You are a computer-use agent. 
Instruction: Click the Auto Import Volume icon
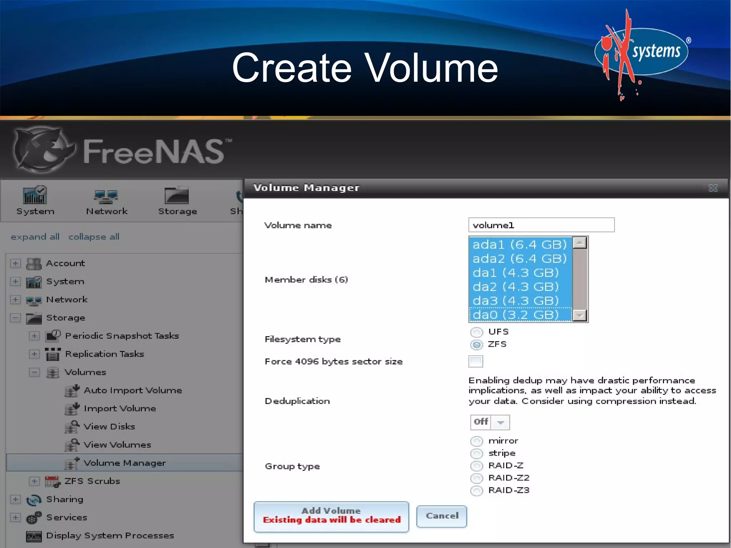[x=72, y=391]
